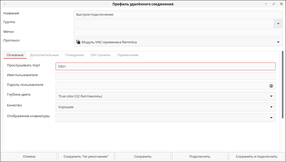Go to the Примечания tab

[x=128, y=55]
